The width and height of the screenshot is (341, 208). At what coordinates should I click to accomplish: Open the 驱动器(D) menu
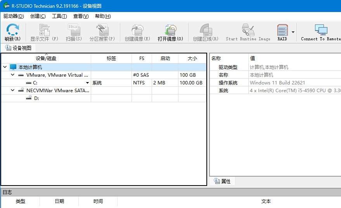(14, 16)
